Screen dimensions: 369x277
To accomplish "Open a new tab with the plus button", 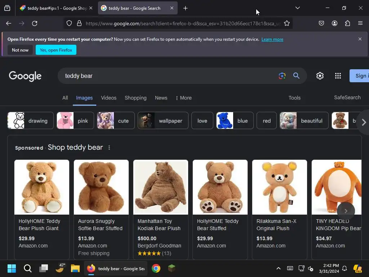I will point(186,8).
